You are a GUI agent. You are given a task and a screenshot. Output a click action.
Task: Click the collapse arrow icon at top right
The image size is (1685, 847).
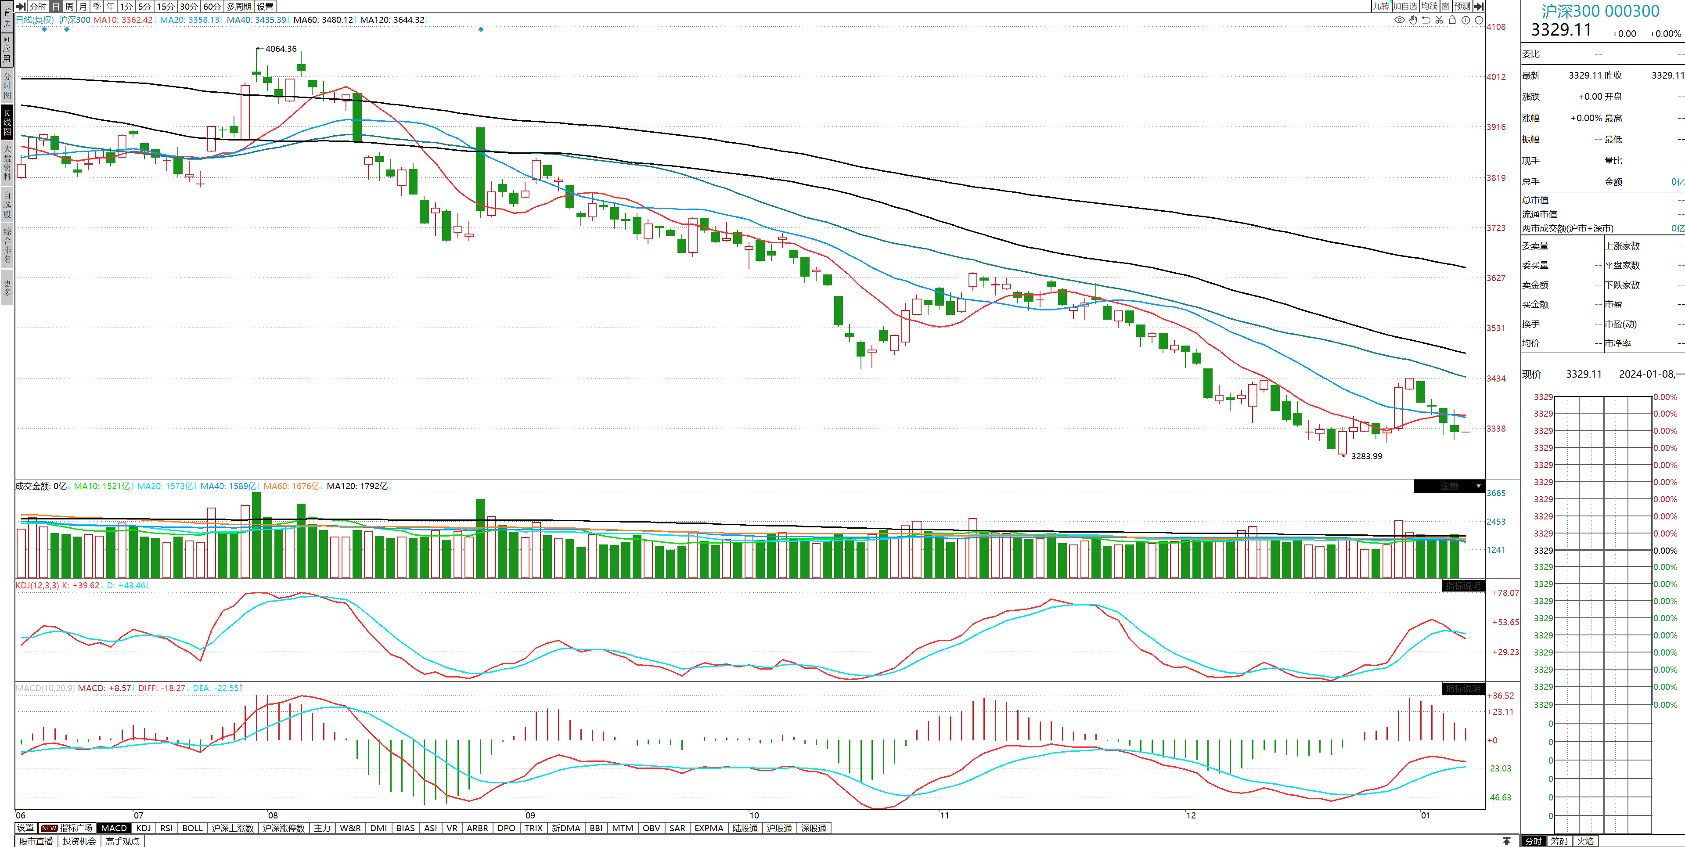[1479, 7]
